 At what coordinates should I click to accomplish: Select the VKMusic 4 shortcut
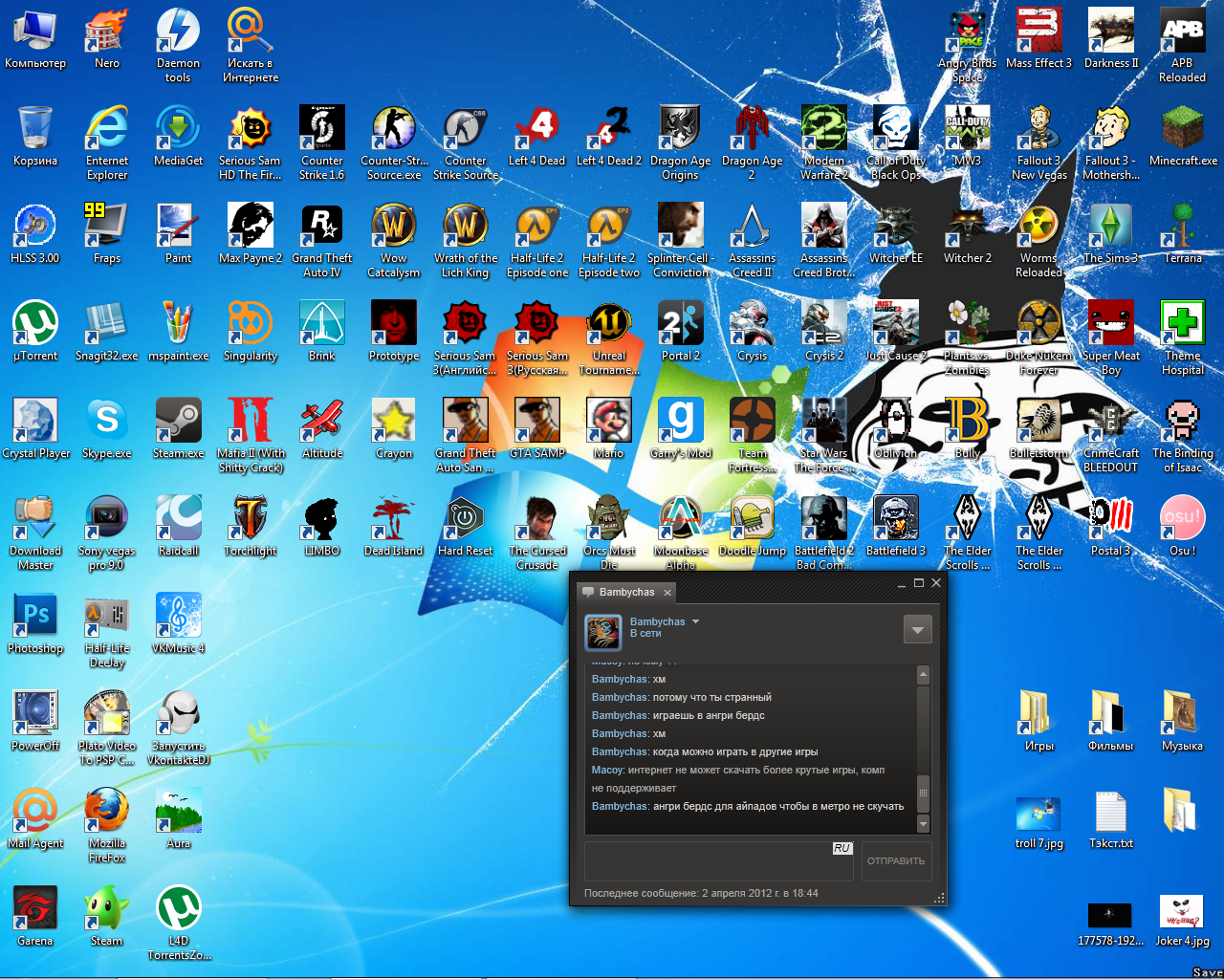pos(179,623)
